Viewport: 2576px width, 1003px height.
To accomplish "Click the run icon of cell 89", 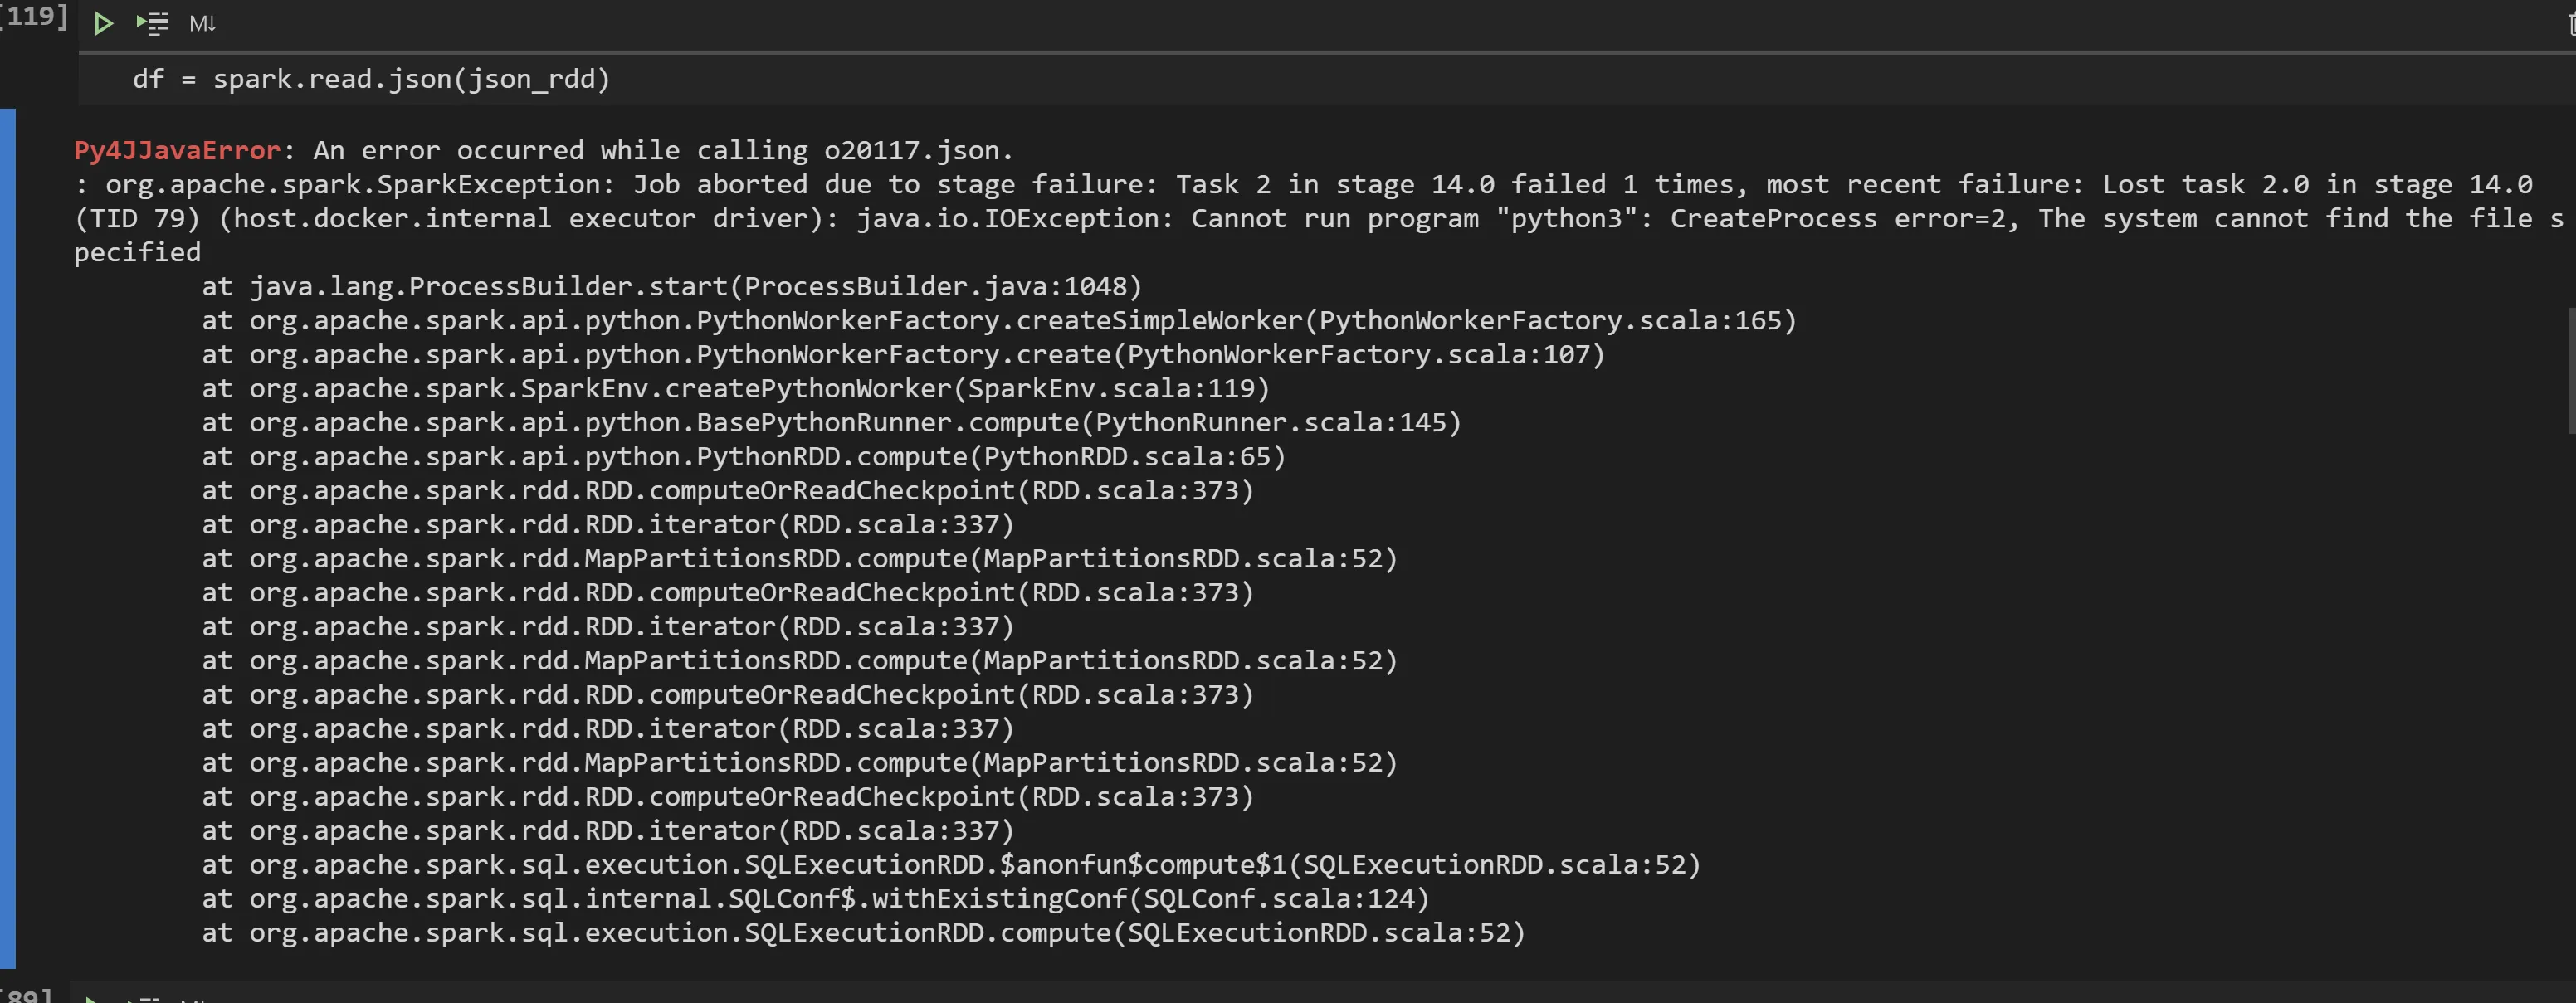I will [x=90, y=997].
